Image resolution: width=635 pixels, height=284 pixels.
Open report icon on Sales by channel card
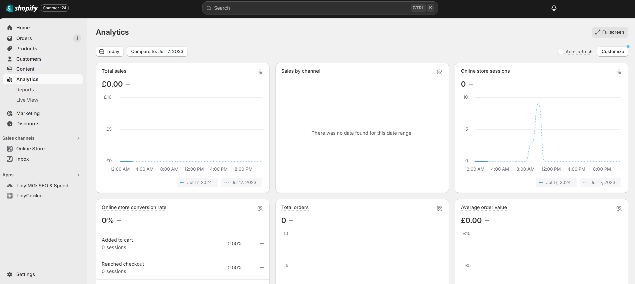pyautogui.click(x=439, y=72)
